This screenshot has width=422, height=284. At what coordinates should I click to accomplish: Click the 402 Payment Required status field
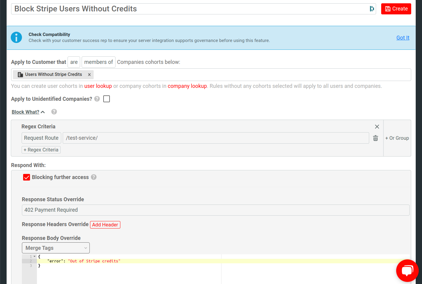pos(216,210)
